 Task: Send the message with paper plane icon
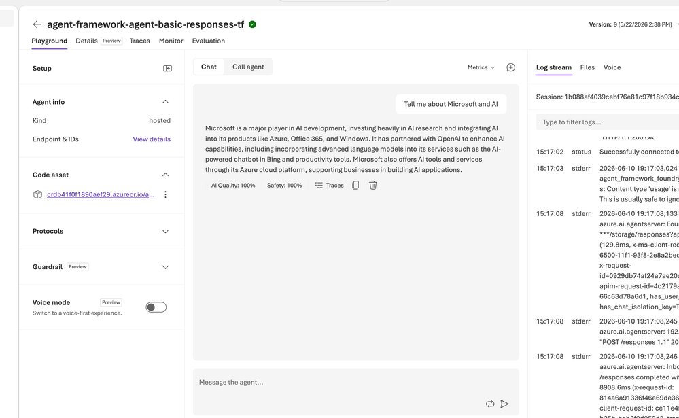(504, 404)
